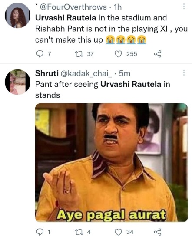Screen dimensions: 192x240
Task: Open more options on Shruti's tweet
Action: [184, 73]
